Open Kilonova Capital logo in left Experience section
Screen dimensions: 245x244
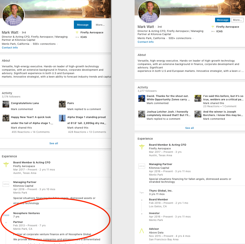pyautogui.click(x=6, y=184)
